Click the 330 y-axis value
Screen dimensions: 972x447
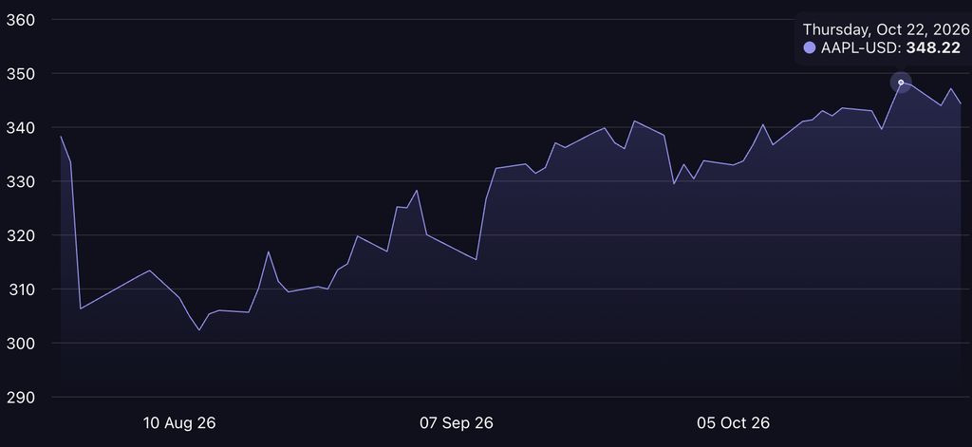point(20,181)
